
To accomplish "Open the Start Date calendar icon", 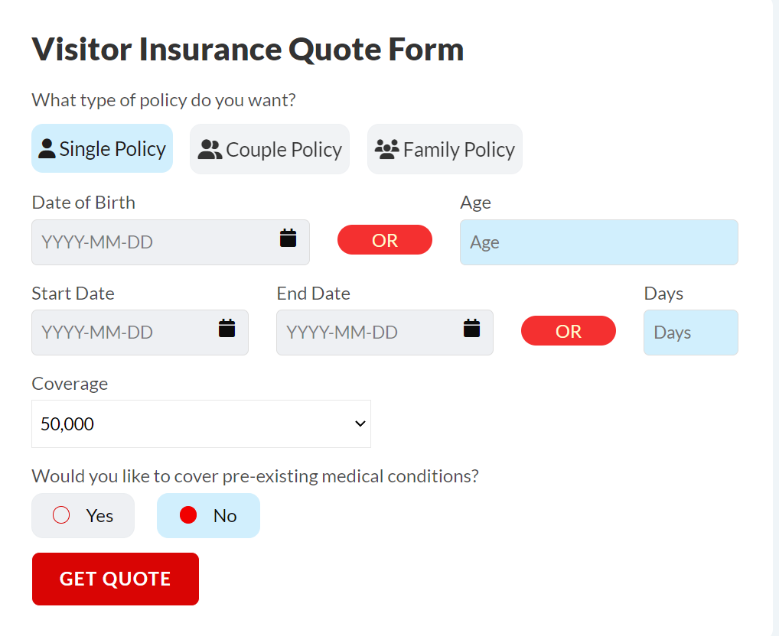I will [x=227, y=328].
